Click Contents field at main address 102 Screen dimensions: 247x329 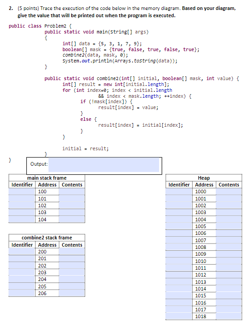coord(72,205)
